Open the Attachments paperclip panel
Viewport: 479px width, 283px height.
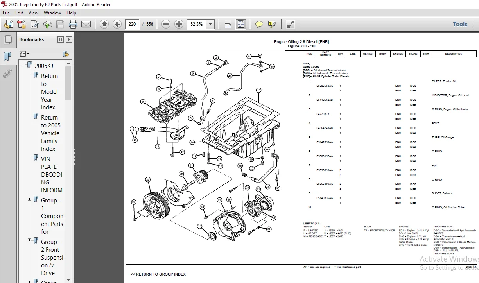click(7, 73)
